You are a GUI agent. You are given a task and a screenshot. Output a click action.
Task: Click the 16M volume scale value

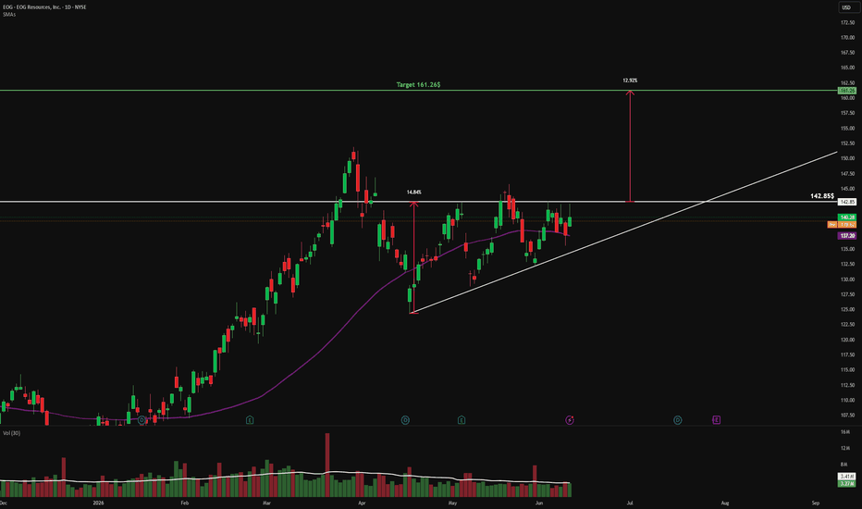[x=844, y=432]
